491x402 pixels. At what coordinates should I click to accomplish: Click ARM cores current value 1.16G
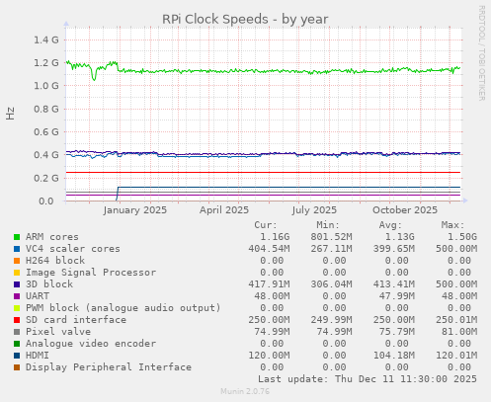(x=275, y=237)
